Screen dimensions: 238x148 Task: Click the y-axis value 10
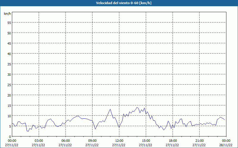(x=9, y=116)
